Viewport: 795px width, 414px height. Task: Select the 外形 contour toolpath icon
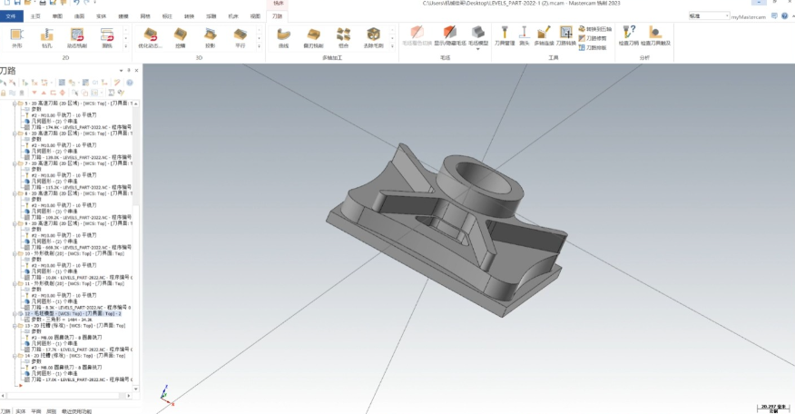tap(17, 36)
